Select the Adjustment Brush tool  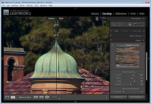point(138,24)
